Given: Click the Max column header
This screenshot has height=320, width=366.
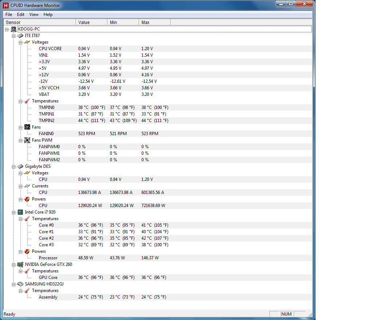Looking at the screenshot, I should 155,22.
